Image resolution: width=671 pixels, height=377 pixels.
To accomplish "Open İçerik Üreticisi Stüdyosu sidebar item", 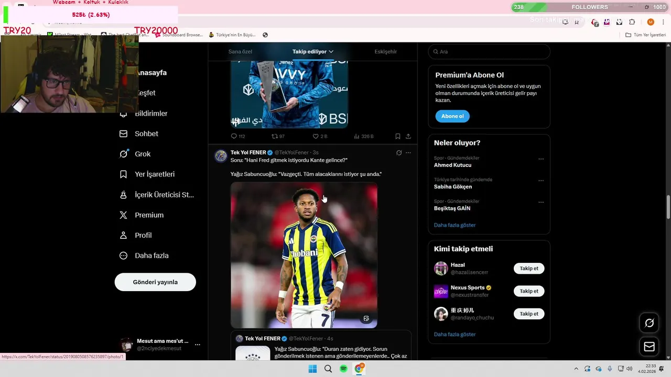I will coord(157,195).
